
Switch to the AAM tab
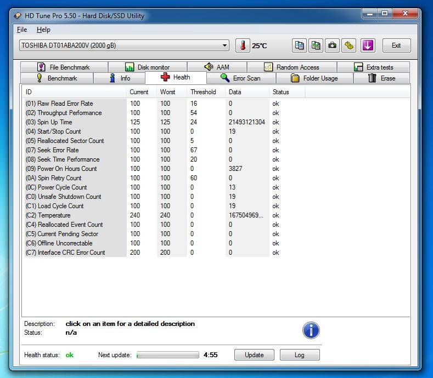coord(217,67)
